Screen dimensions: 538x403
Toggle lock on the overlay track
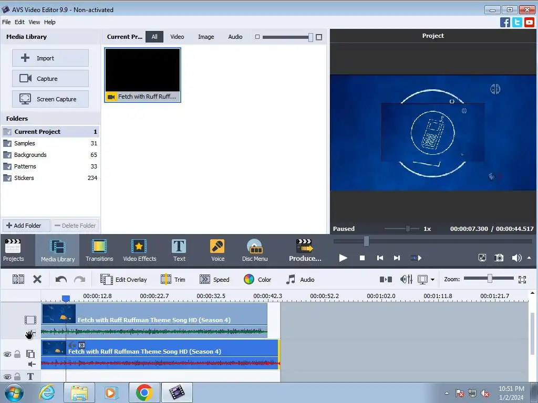pos(17,354)
